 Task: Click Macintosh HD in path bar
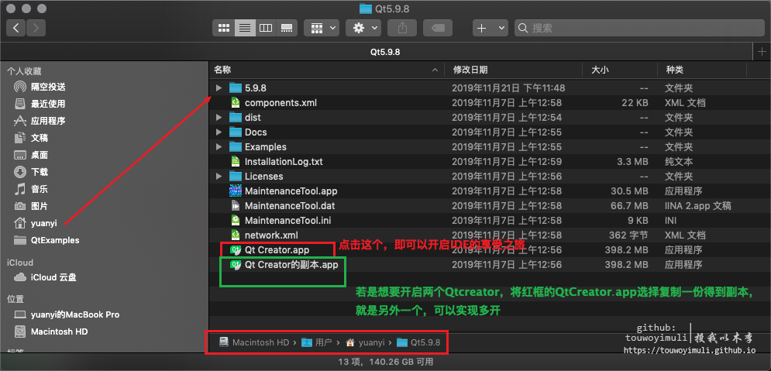254,342
